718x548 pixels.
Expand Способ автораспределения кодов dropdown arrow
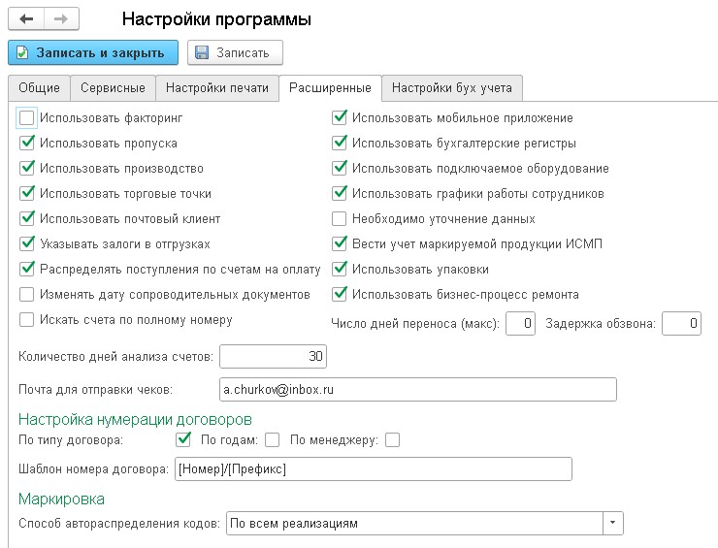coord(612,524)
